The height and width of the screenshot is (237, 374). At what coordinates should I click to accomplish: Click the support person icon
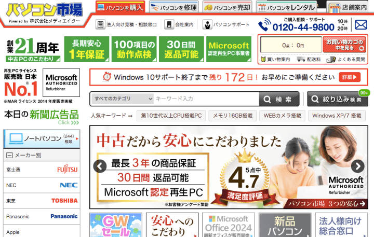coord(207,24)
